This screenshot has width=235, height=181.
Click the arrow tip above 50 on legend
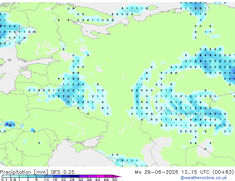118,176
